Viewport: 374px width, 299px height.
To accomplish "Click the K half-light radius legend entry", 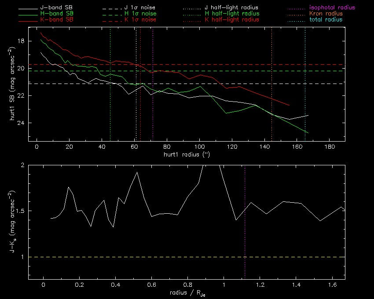I will (x=232, y=20).
